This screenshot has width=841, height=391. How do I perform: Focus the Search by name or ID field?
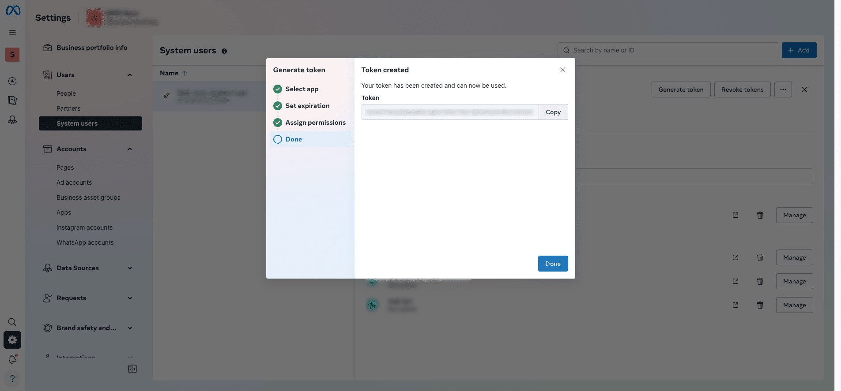point(668,50)
